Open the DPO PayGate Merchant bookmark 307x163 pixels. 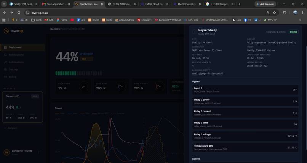[214, 20]
